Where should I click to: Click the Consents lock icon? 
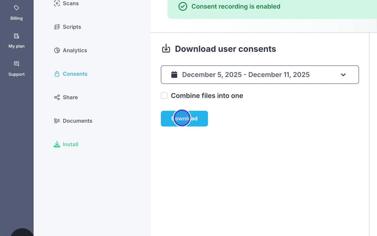point(57,74)
